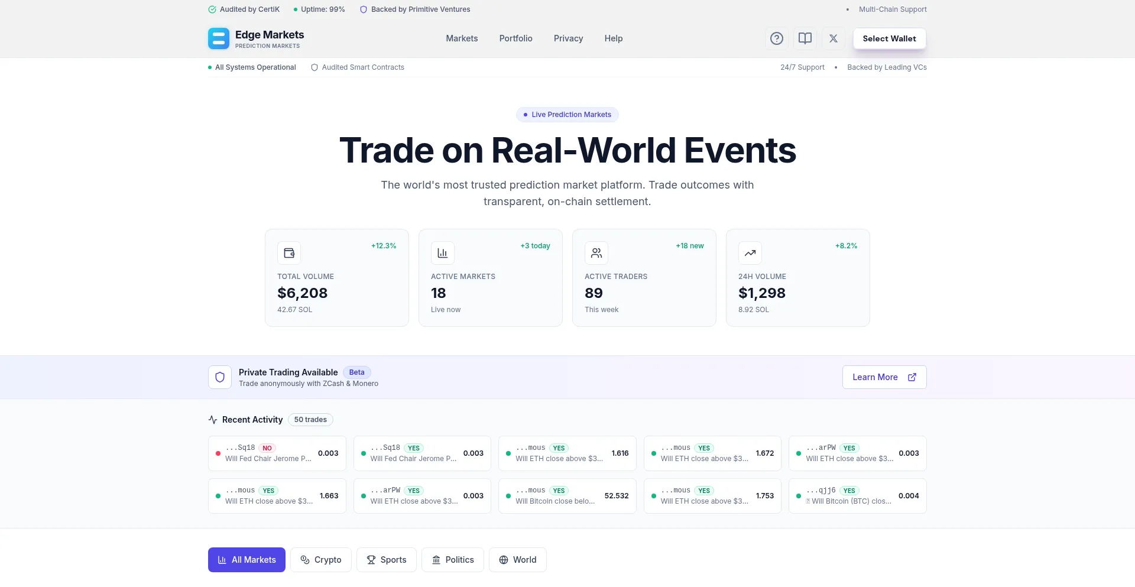The width and height of the screenshot is (1135, 587).
Task: Click the Private Trading shield icon
Action: pyautogui.click(x=220, y=377)
